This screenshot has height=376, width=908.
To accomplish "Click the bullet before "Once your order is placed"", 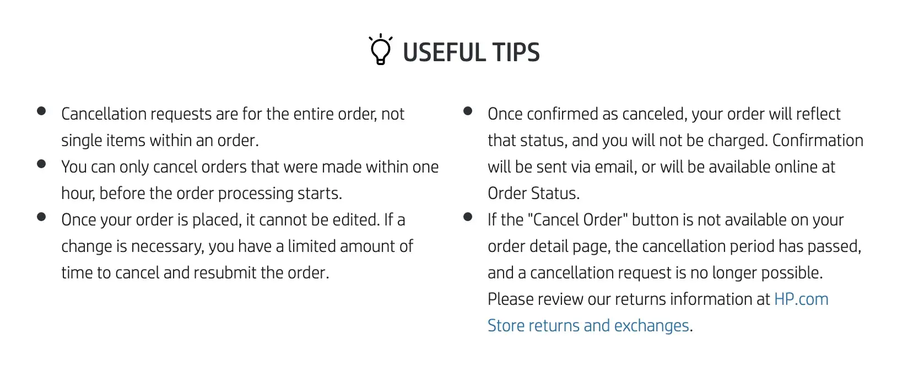I will coord(41,217).
